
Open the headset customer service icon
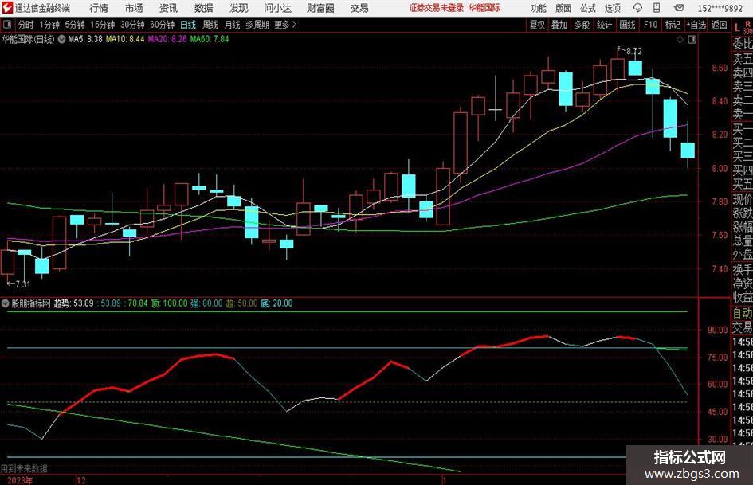[637, 8]
